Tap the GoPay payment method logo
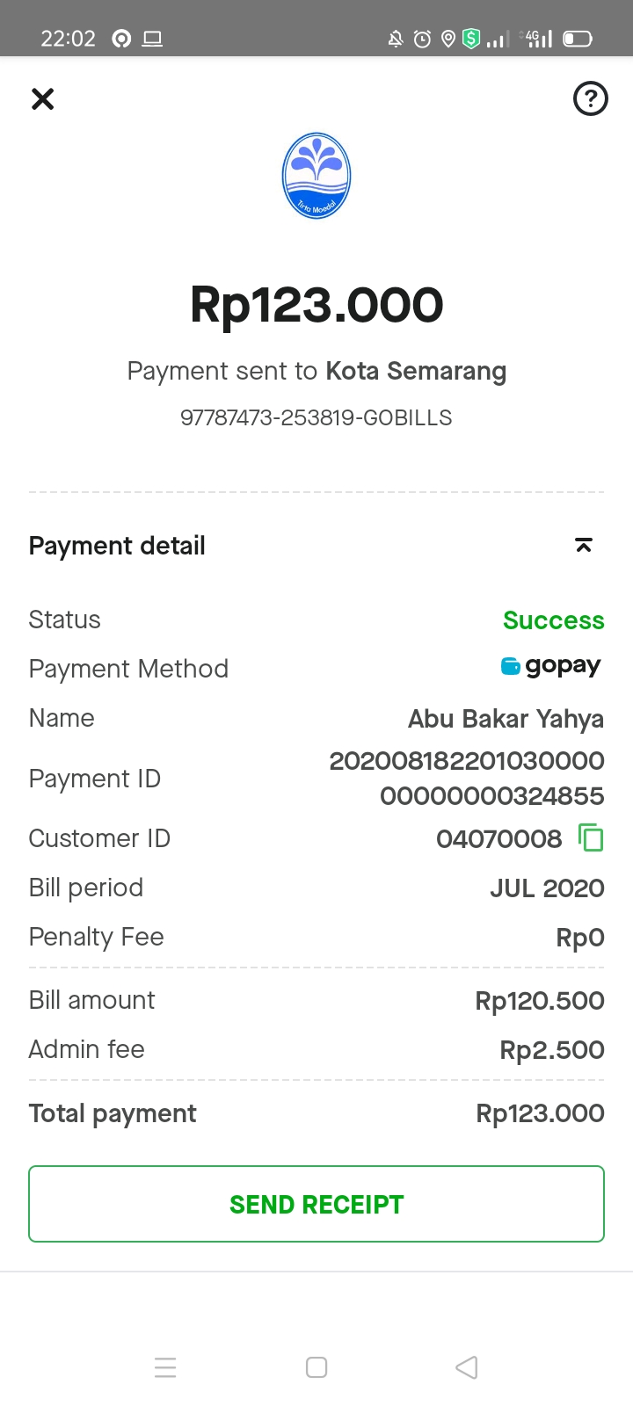 [x=551, y=667]
